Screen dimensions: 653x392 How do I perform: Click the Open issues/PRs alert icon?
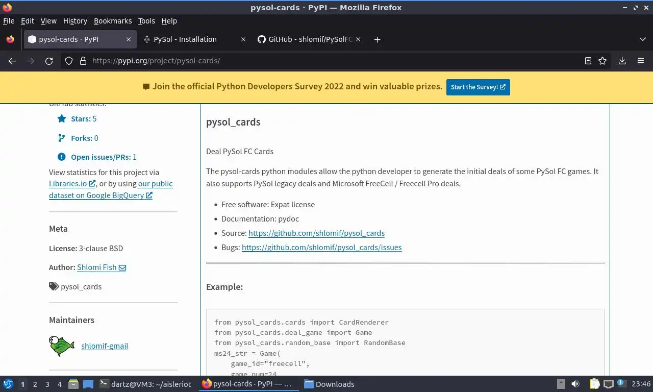pyautogui.click(x=62, y=157)
